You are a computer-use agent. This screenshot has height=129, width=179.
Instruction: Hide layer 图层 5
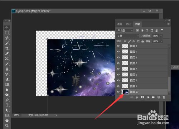pyautogui.click(x=118, y=63)
